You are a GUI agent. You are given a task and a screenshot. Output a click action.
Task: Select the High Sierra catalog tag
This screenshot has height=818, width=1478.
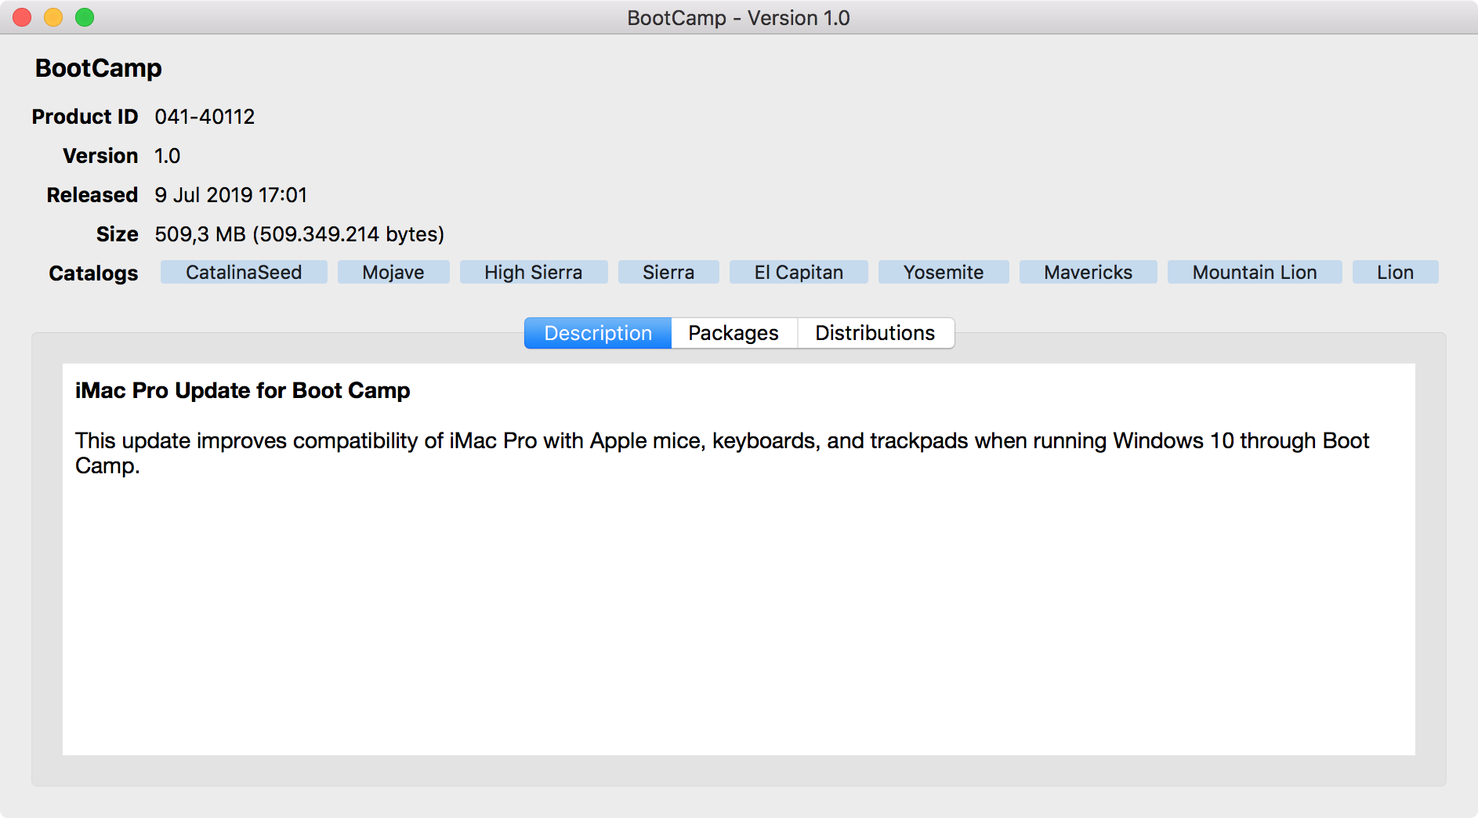pyautogui.click(x=534, y=272)
